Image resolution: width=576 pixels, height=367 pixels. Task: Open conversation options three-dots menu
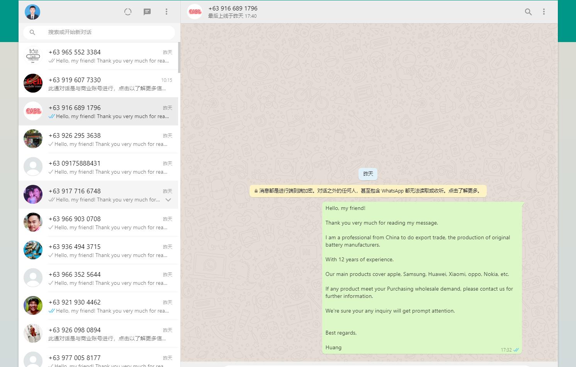tap(544, 12)
